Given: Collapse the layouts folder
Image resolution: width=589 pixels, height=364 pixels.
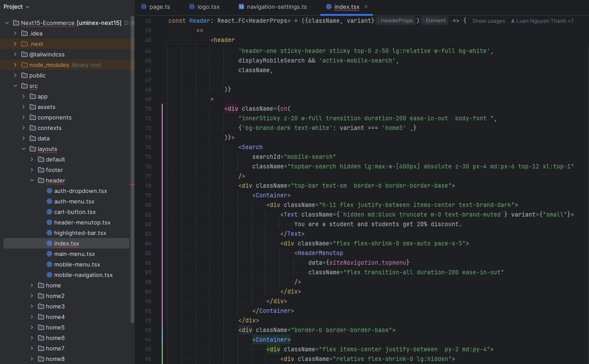Looking at the screenshot, I should tap(24, 149).
